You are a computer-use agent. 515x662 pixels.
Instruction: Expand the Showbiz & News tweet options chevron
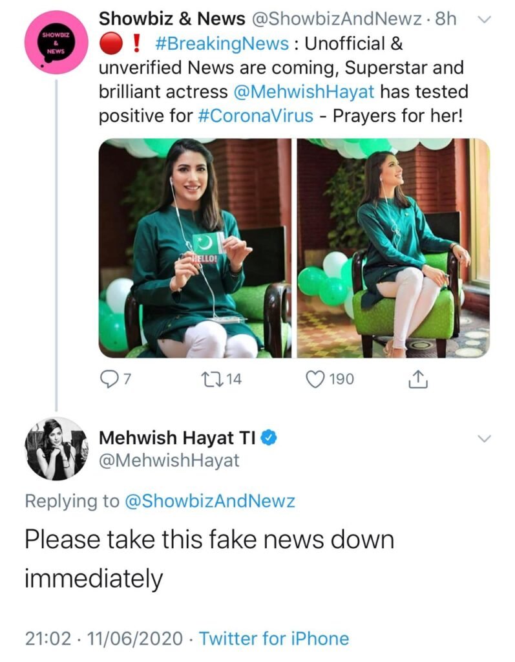pos(483,20)
